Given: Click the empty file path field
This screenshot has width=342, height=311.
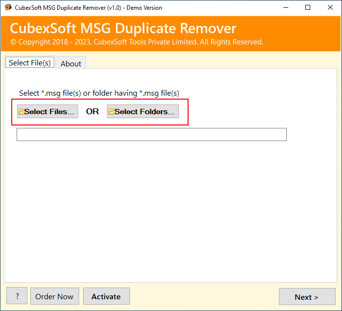Looking at the screenshot, I should click(151, 134).
